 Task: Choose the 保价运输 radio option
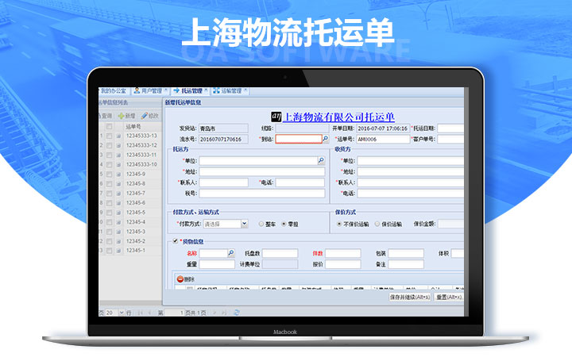(377, 224)
